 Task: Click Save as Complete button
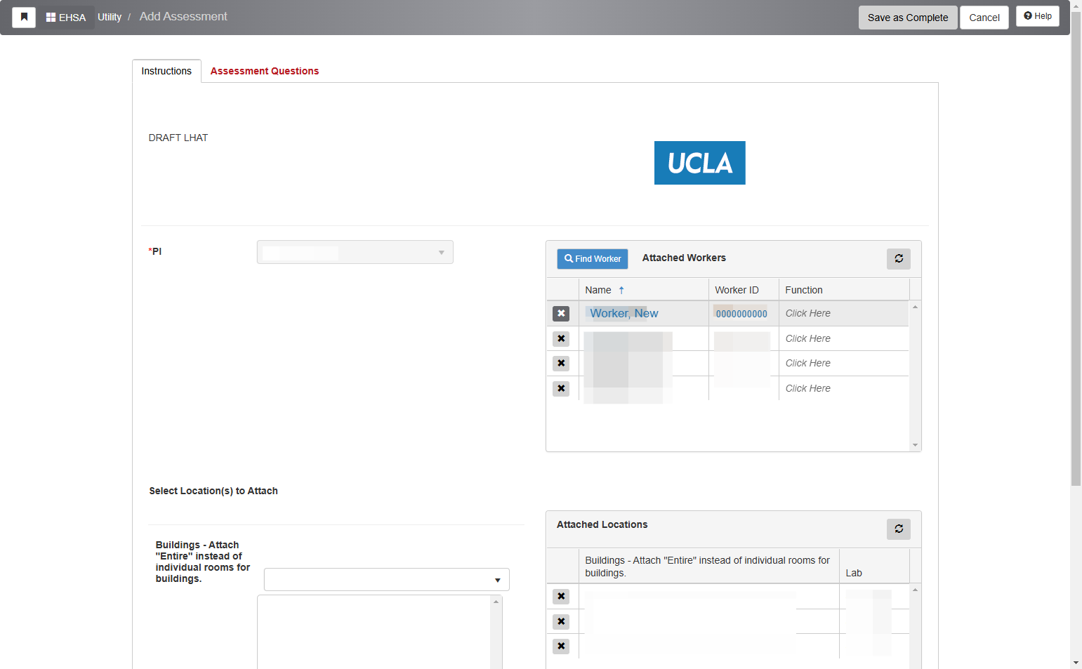[907, 18]
